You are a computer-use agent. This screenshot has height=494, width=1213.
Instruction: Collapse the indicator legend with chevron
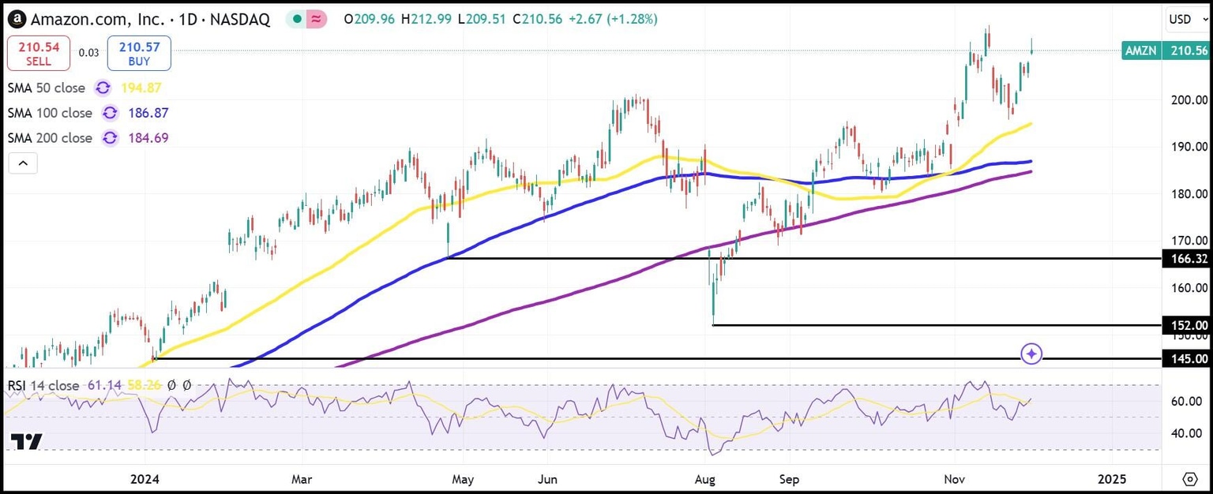click(23, 164)
